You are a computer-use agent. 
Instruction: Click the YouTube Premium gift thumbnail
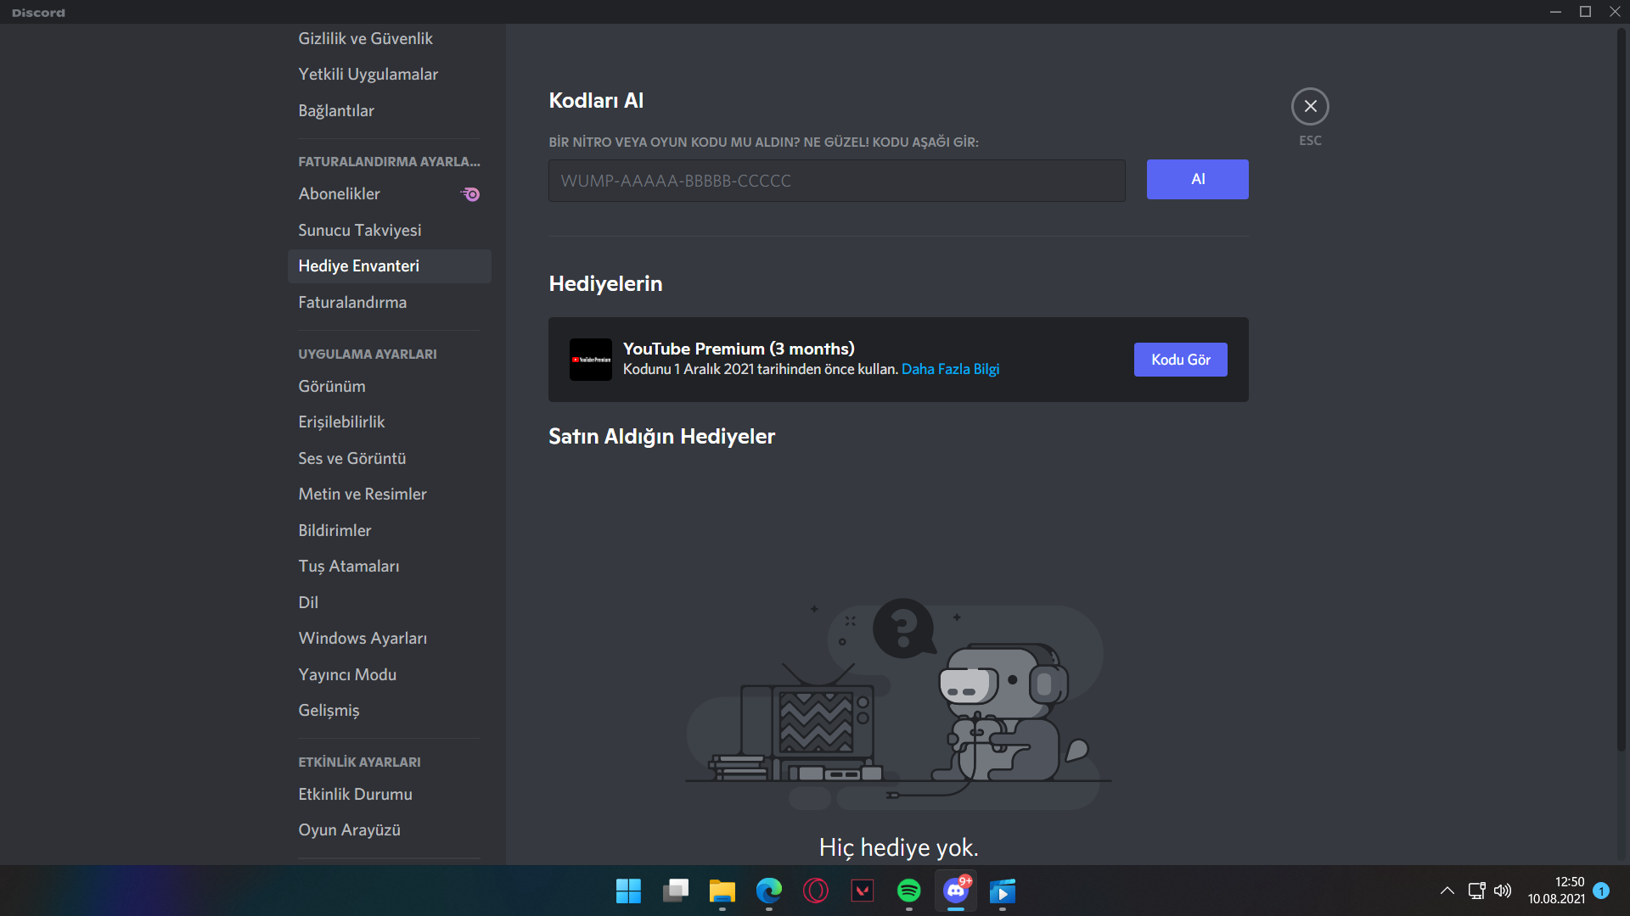pyautogui.click(x=590, y=360)
